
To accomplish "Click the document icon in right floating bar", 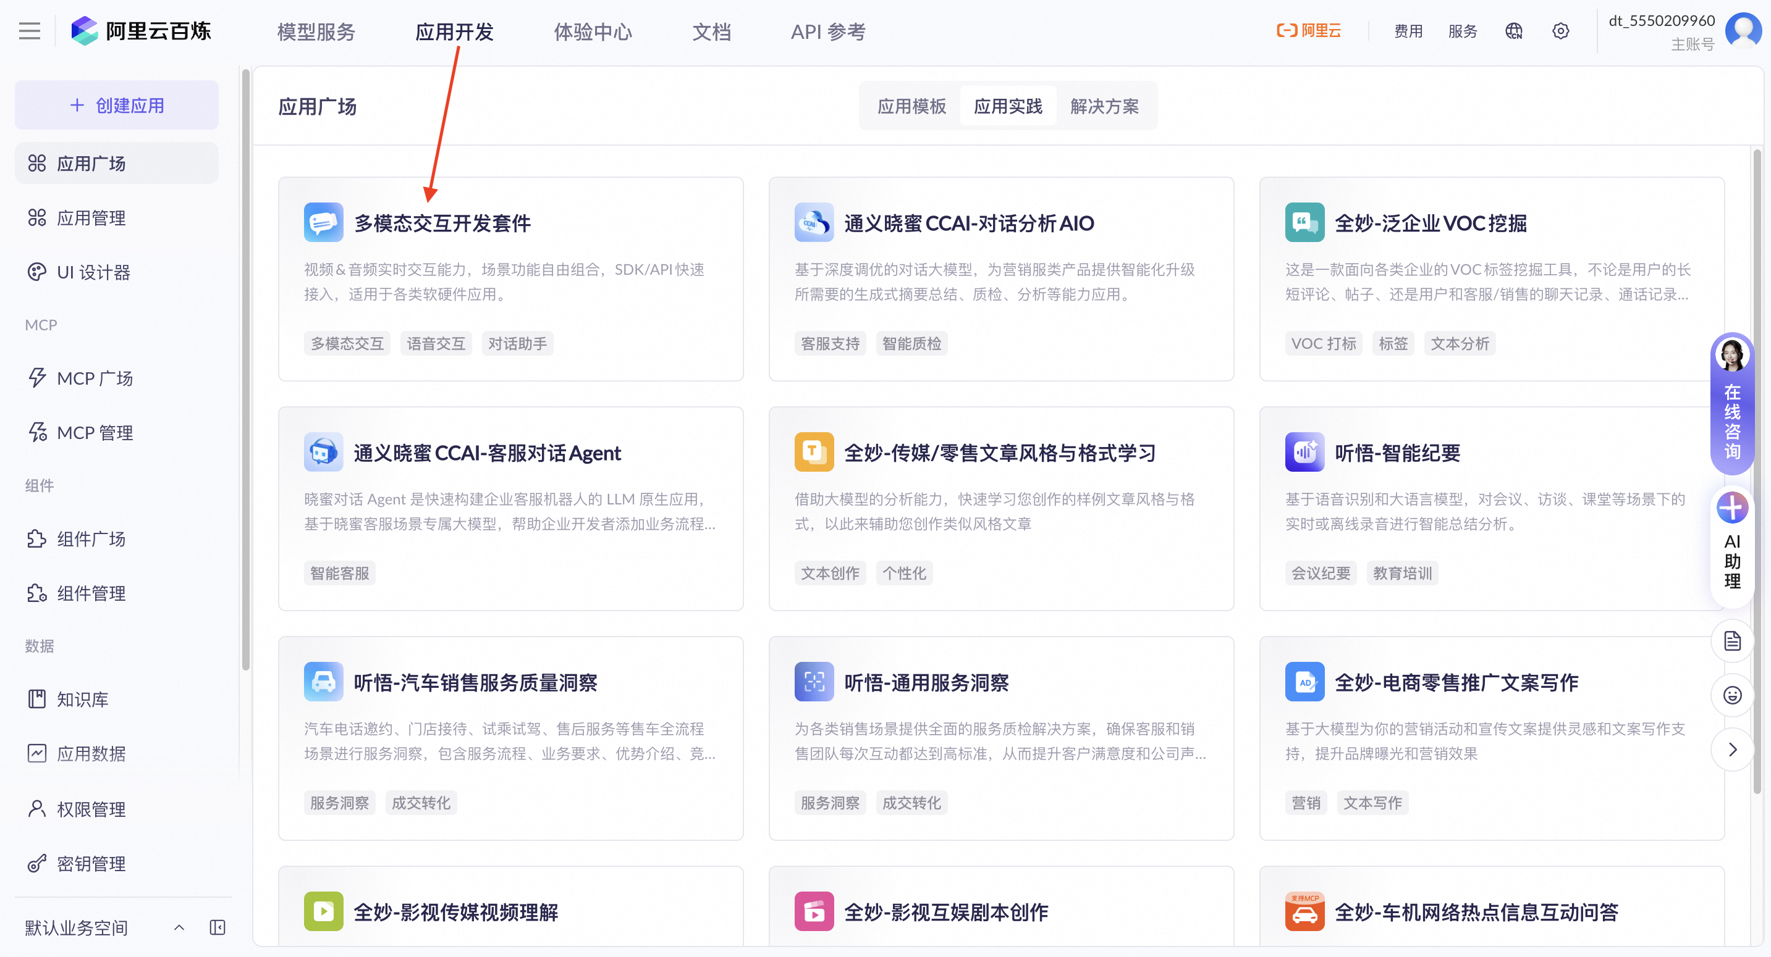I will coord(1732,641).
